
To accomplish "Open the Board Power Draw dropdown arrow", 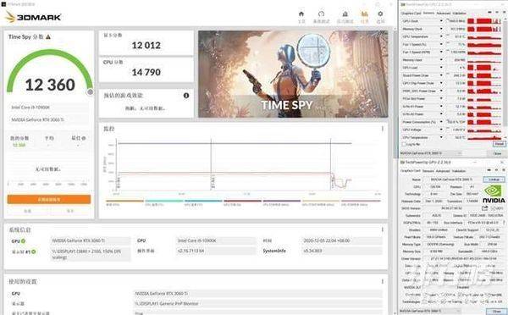I will [441, 75].
